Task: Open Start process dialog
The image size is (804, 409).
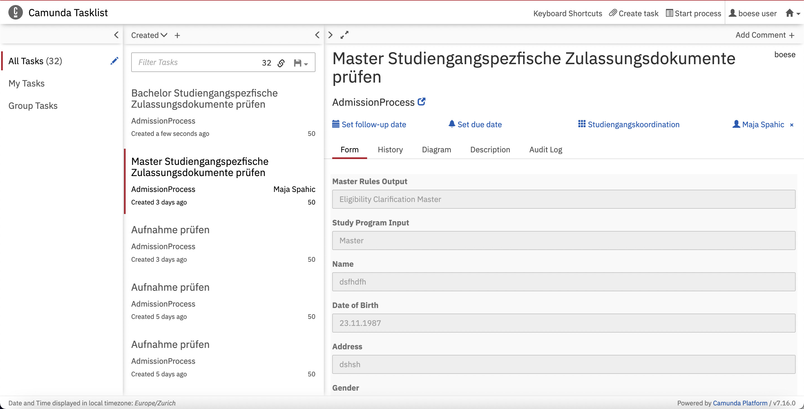Action: coord(693,13)
